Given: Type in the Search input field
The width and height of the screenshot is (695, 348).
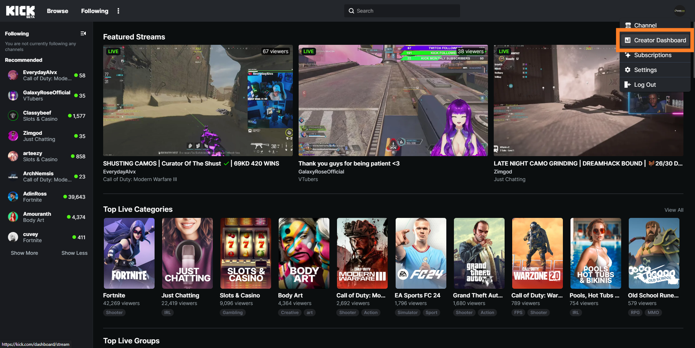Looking at the screenshot, I should (405, 11).
